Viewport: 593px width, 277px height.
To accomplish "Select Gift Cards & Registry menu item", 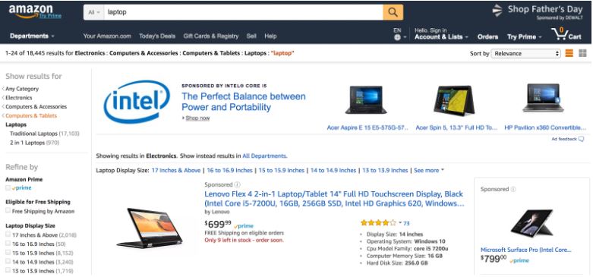I will click(211, 36).
